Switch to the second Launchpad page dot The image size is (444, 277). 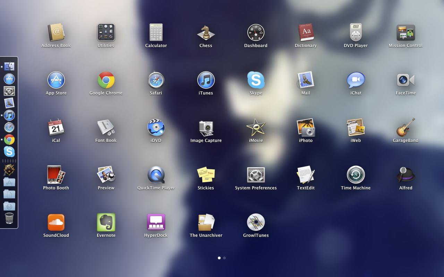point(224,258)
